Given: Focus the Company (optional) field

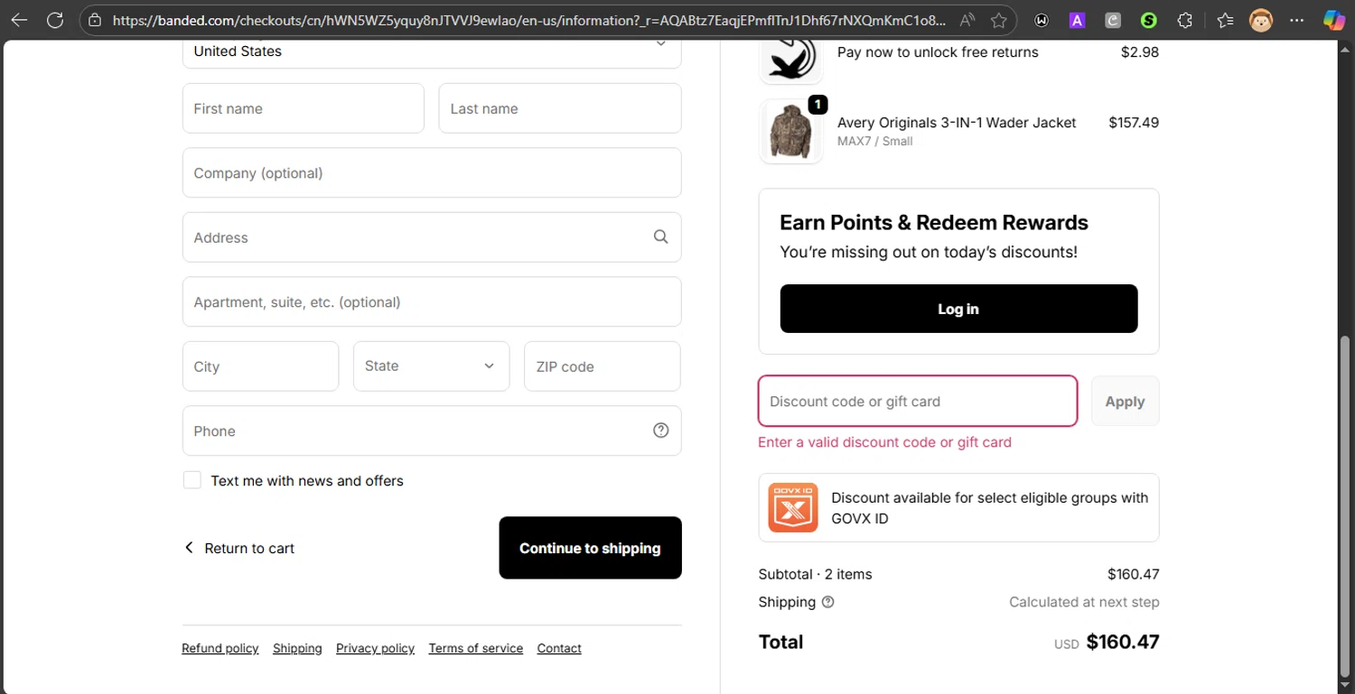Looking at the screenshot, I should (432, 172).
